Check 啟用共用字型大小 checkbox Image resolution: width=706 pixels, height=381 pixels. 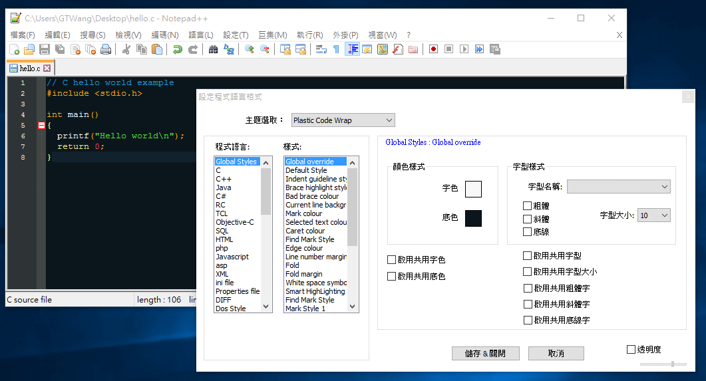tap(527, 272)
